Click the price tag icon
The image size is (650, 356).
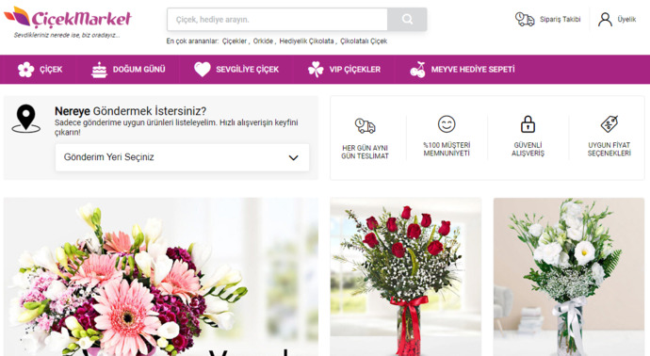tap(609, 124)
